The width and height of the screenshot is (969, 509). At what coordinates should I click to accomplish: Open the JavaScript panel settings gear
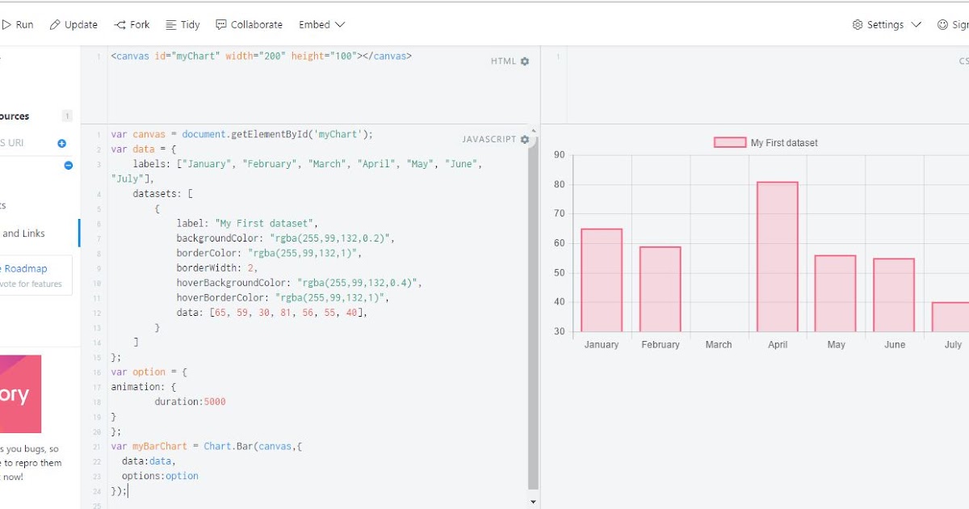point(525,139)
